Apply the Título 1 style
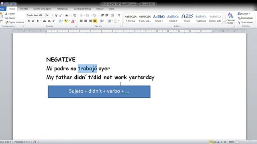The width and height of the screenshot is (257, 144). [159, 18]
